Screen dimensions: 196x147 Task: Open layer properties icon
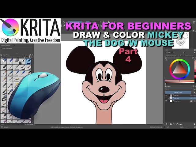tap(181, 124)
